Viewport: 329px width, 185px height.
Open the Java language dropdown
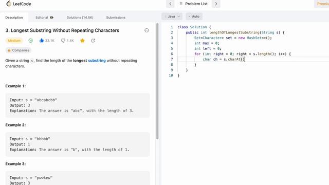[x=172, y=16]
